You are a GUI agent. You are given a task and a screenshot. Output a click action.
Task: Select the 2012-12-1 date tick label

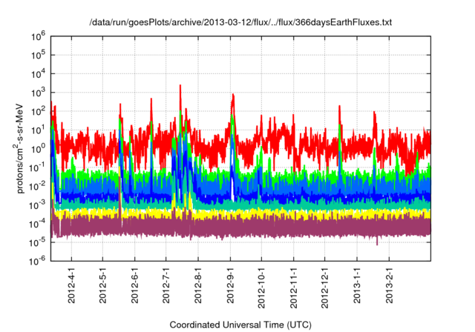pos(324,286)
